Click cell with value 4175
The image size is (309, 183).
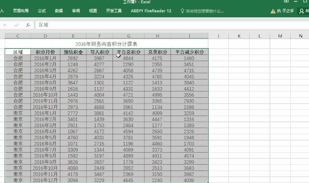coord(157,58)
